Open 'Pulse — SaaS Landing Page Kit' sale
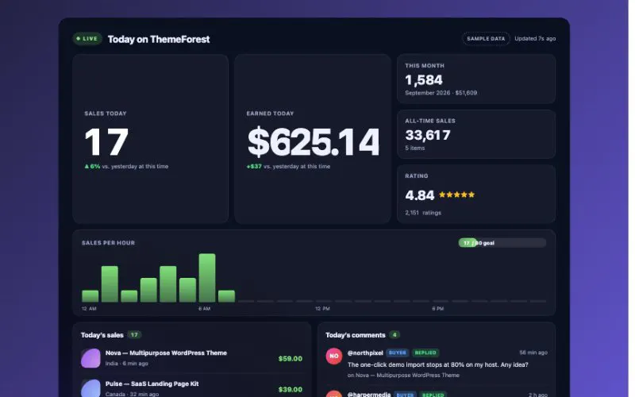This screenshot has height=397, width=635. coord(152,384)
